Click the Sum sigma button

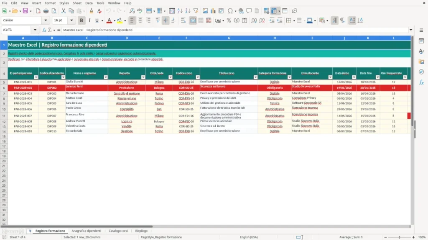pyautogui.click(x=50, y=30)
